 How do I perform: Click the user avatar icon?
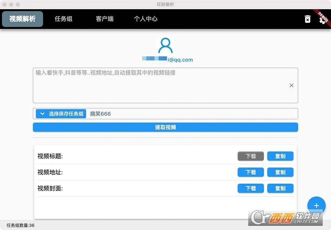point(165,46)
